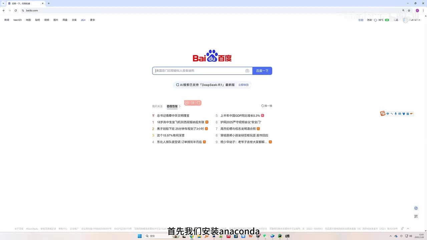Open hot search 护网2025严守视频会议"安全门"
Image resolution: width=427 pixels, height=240 pixels.
[x=241, y=122]
